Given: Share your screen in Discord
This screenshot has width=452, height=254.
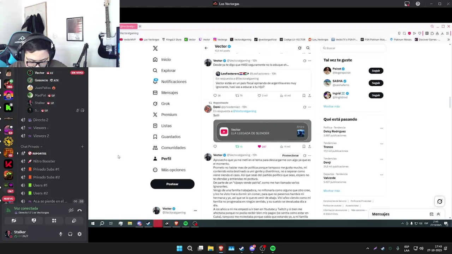Looking at the screenshot, I should (34, 220).
